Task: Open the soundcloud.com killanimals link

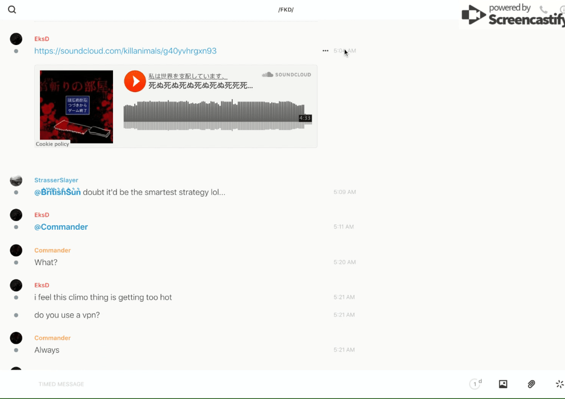Action: (x=126, y=51)
